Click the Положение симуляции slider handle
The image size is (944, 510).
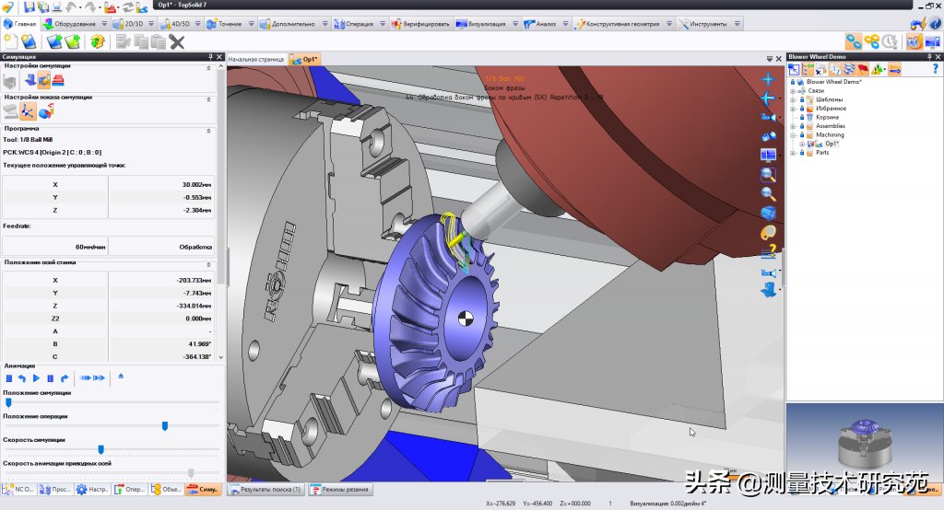(8, 402)
